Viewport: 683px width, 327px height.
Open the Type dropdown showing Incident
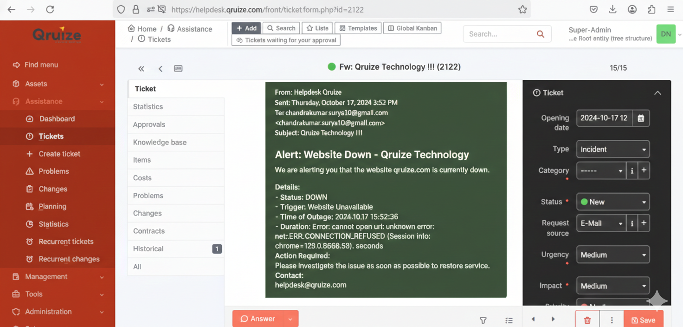point(612,150)
